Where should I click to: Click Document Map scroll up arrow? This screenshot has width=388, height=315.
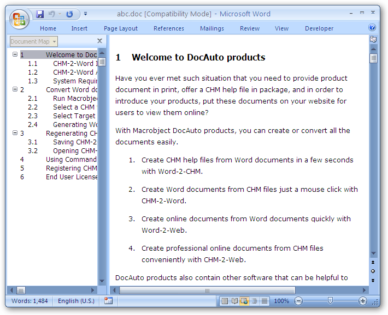point(102,53)
